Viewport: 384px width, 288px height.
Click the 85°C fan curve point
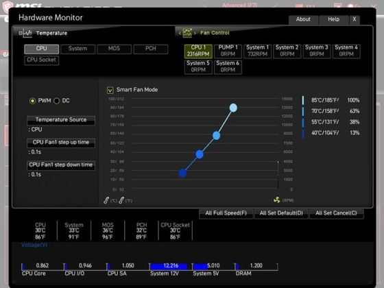point(233,108)
